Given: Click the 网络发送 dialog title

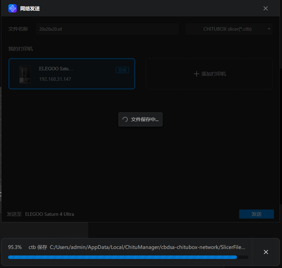Looking at the screenshot, I should [x=30, y=8].
